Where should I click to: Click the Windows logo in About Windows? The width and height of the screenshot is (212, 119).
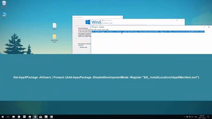tap(88, 22)
